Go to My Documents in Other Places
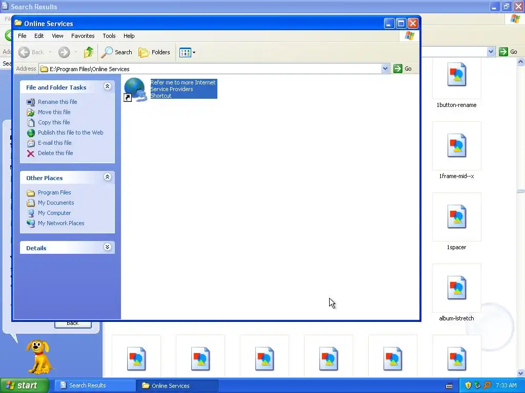525x393 pixels. point(55,203)
